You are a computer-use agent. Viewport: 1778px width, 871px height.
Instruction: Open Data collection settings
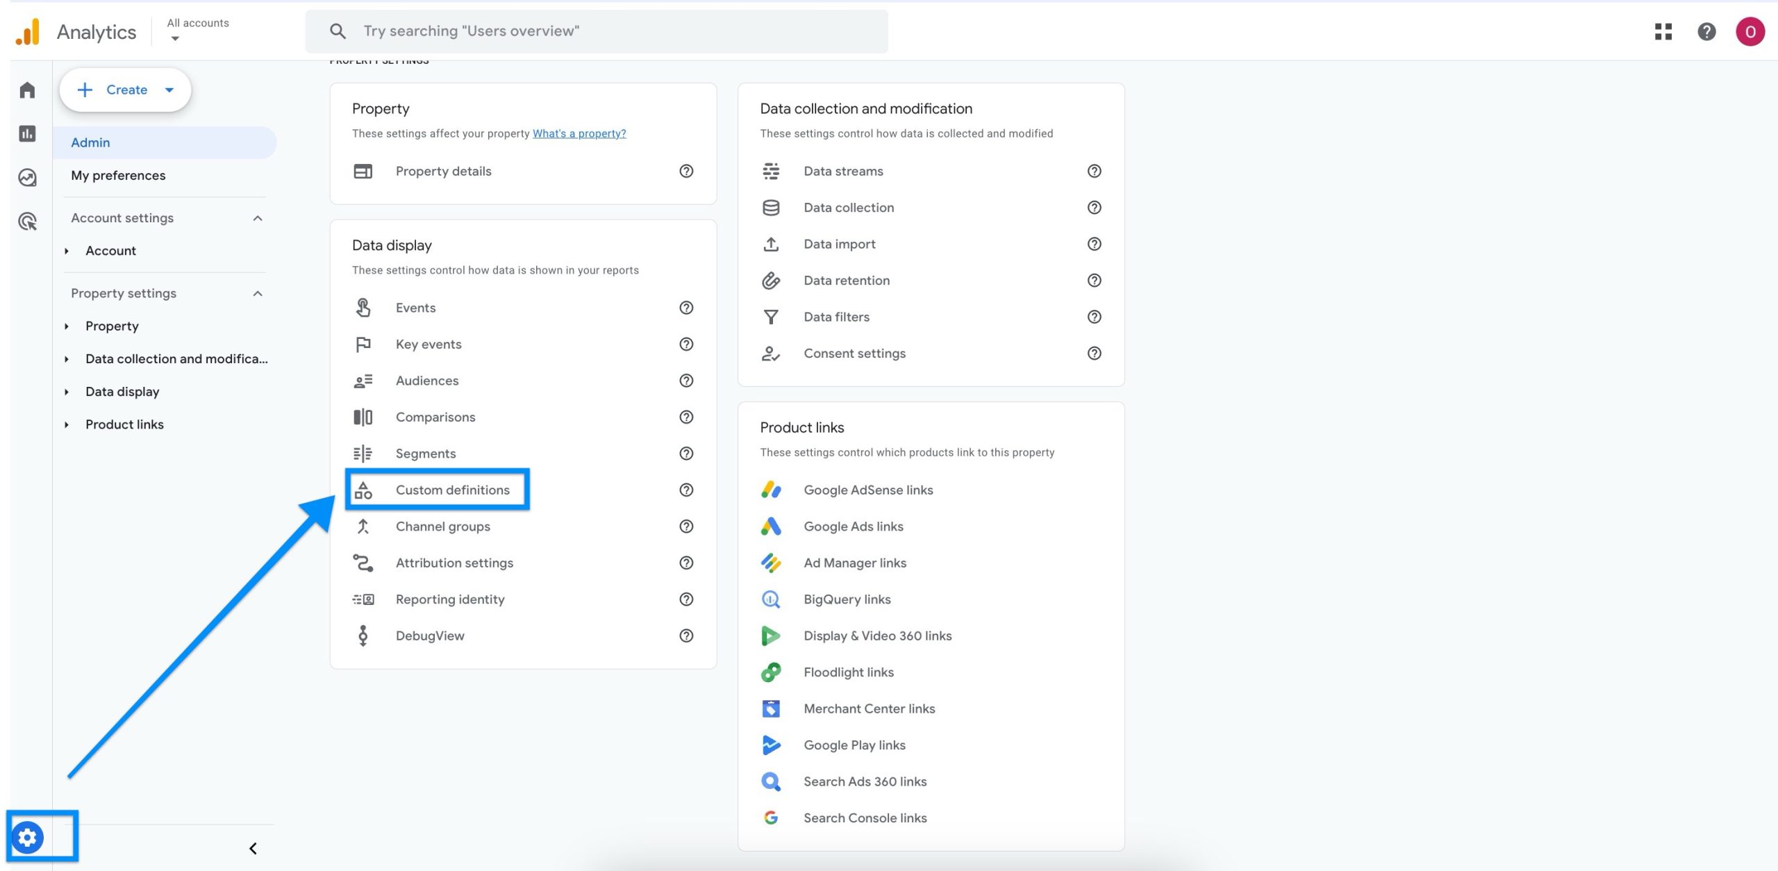coord(849,208)
